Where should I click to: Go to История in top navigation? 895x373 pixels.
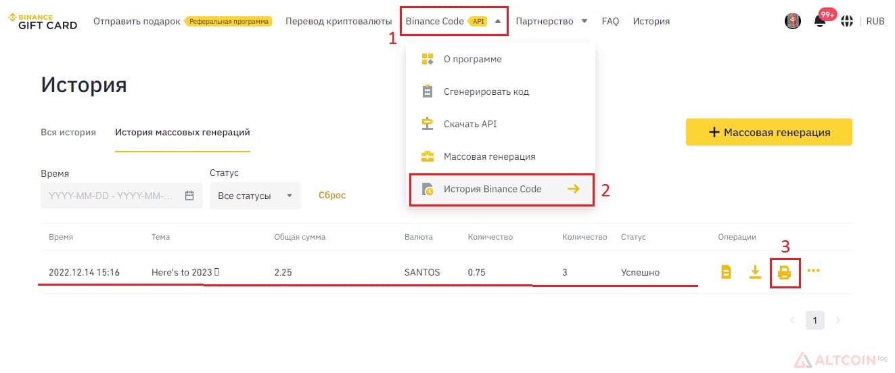click(x=651, y=21)
